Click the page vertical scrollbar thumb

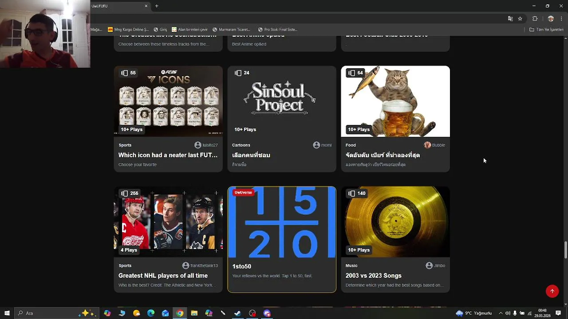click(x=565, y=250)
